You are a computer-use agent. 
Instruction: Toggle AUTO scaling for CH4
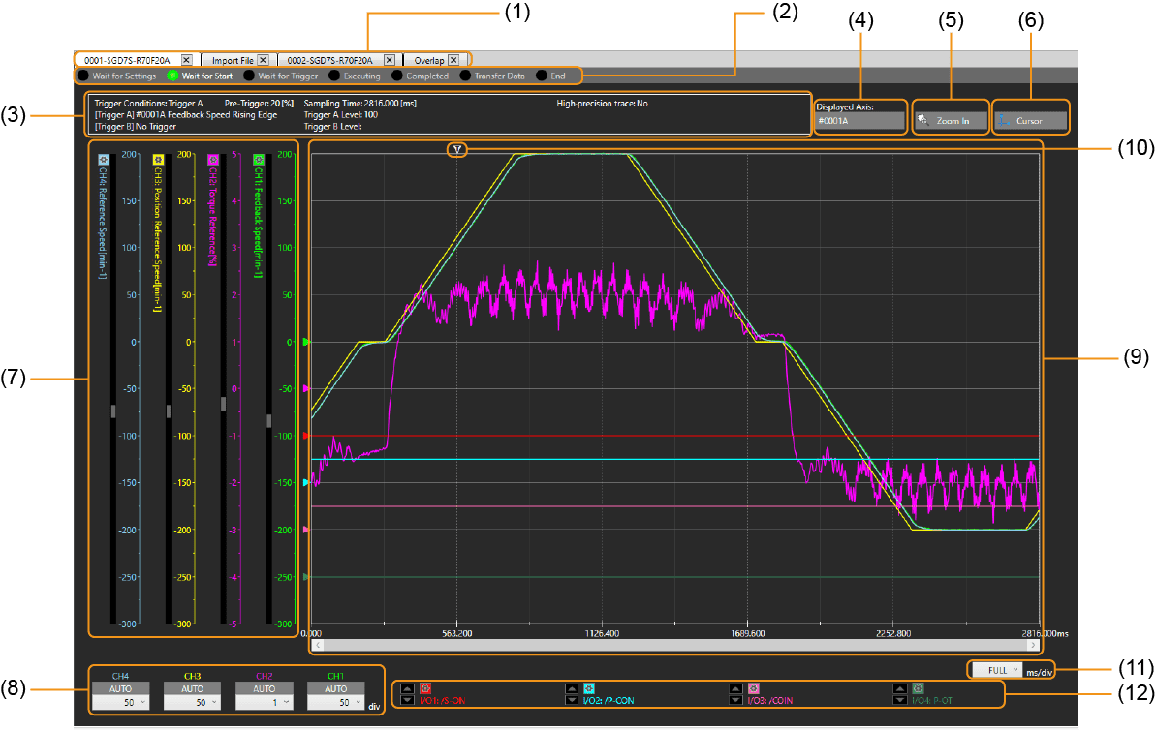pos(119,688)
